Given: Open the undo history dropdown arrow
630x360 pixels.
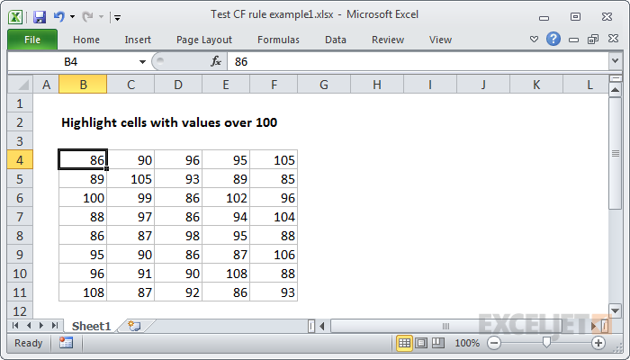Looking at the screenshot, I should [72, 17].
